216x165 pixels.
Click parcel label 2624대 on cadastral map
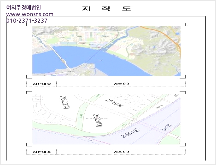pos(98,120)
